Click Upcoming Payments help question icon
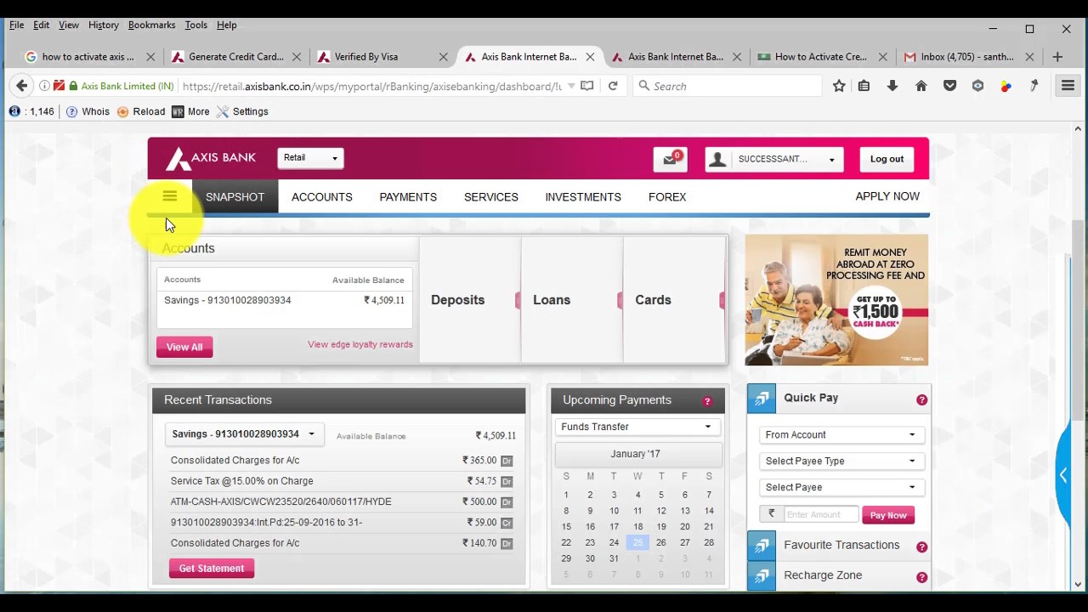 pos(707,401)
